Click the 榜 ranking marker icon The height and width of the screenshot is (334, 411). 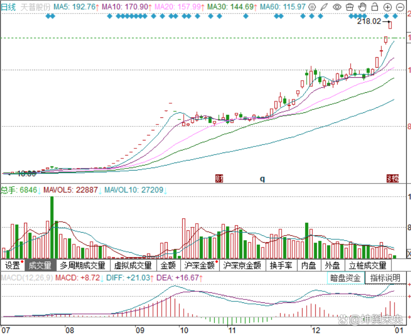[393, 178]
